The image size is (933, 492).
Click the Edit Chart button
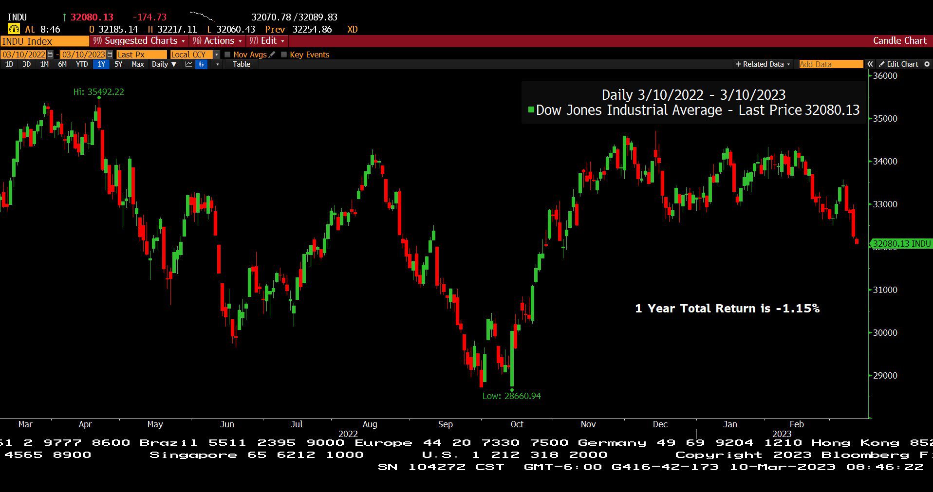[898, 64]
